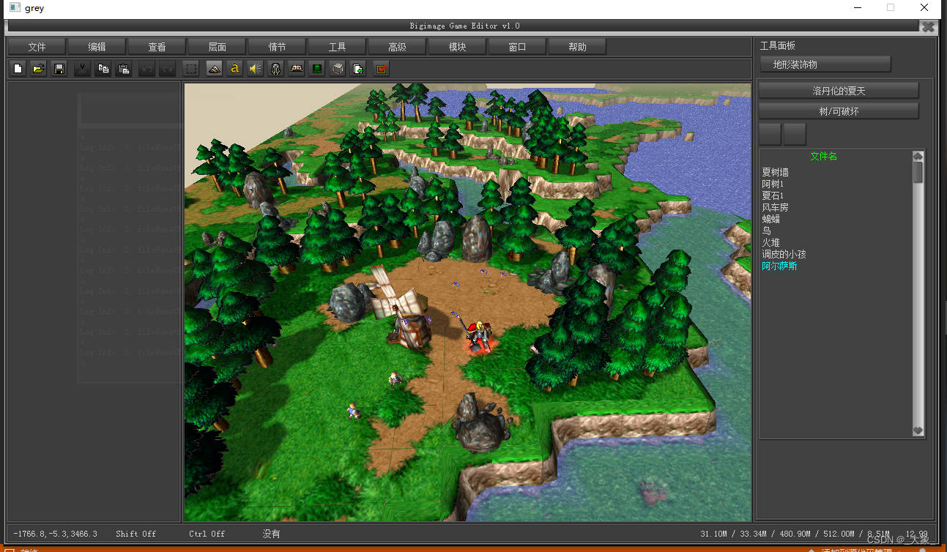Select 风车房 in the file list

776,207
